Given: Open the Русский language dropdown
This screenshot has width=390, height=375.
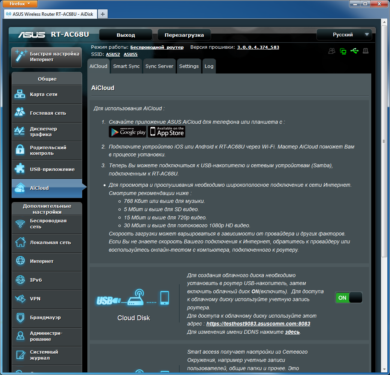Looking at the screenshot, I should (x=344, y=34).
